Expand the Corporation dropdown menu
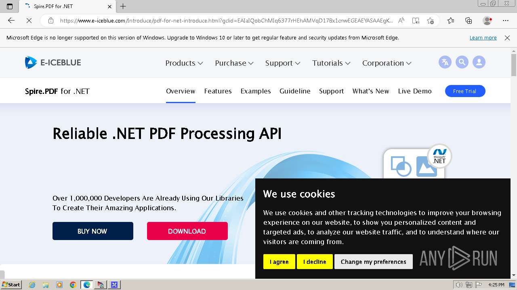Screen dimensions: 517x290 (387, 63)
